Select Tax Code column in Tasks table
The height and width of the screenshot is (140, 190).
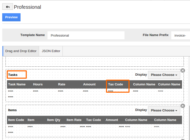pos(115,84)
